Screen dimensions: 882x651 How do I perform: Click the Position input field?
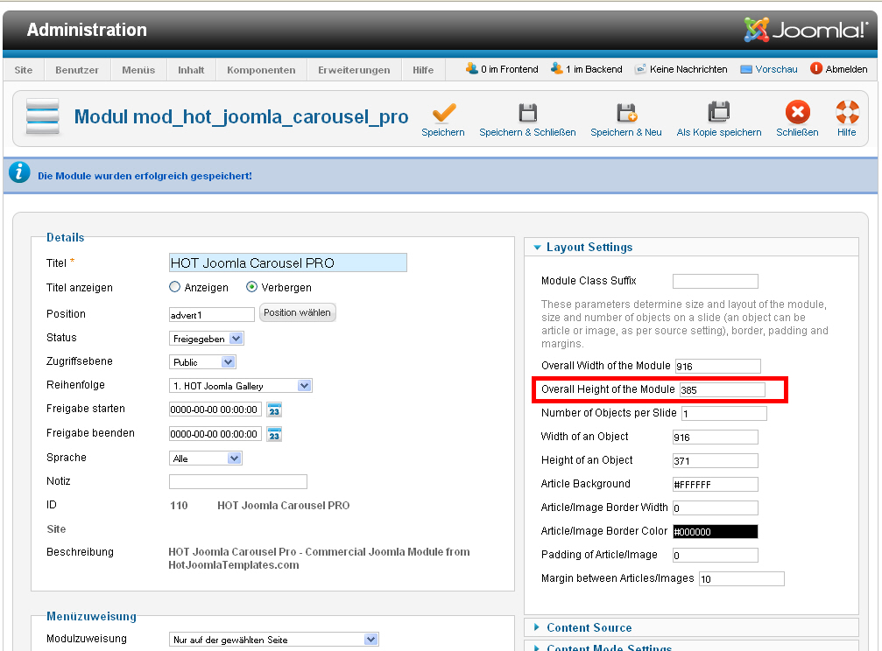pyautogui.click(x=212, y=315)
